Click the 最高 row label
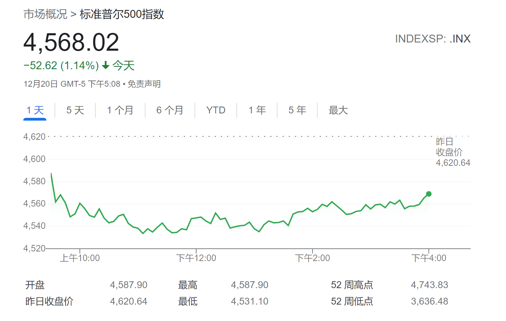Image resolution: width=506 pixels, height=321 pixels. pos(188,285)
